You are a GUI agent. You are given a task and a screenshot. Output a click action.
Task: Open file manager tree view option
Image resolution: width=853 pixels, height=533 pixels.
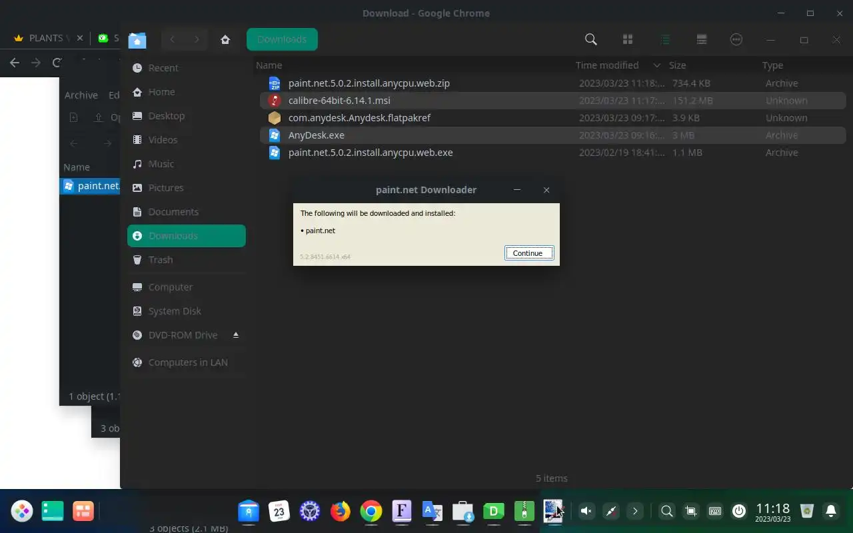701,39
